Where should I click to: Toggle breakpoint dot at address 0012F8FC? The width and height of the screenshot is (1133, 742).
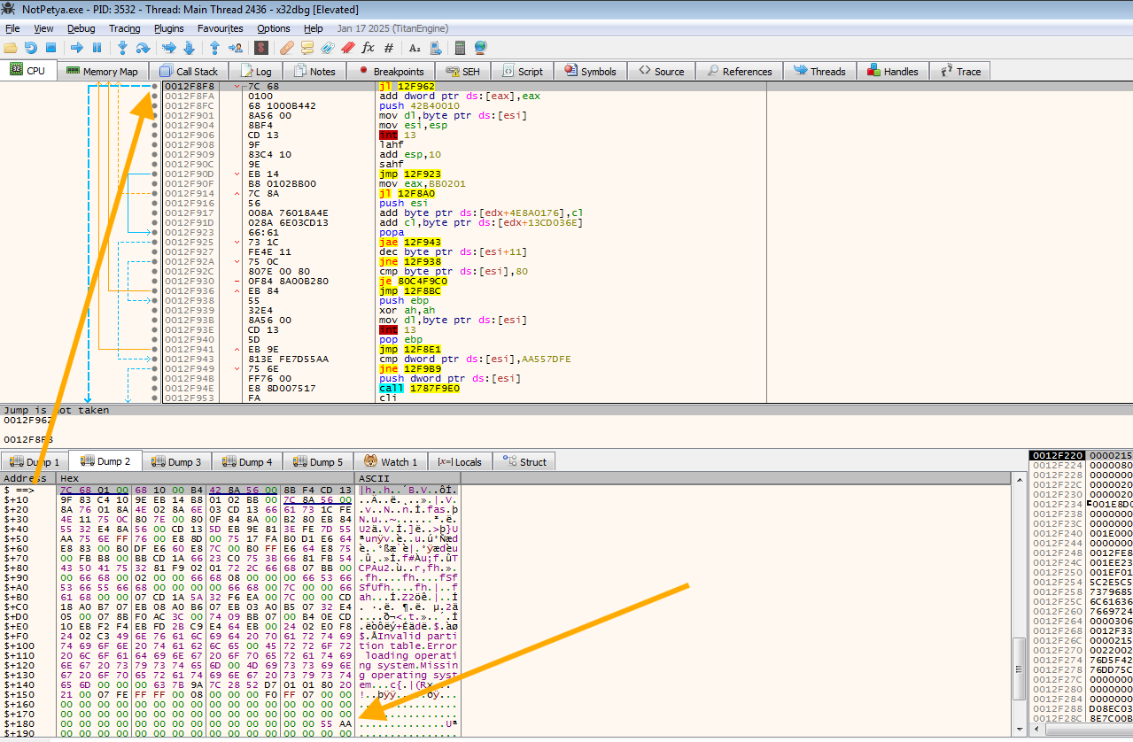(155, 105)
